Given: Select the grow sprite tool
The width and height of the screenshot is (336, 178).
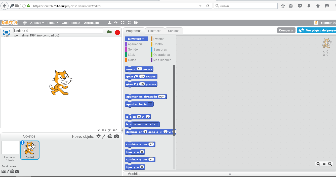Looking at the screenshot, I should pos(122,22).
